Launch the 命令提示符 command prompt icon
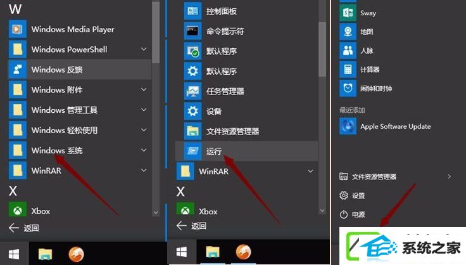The height and width of the screenshot is (265, 466). 192,31
